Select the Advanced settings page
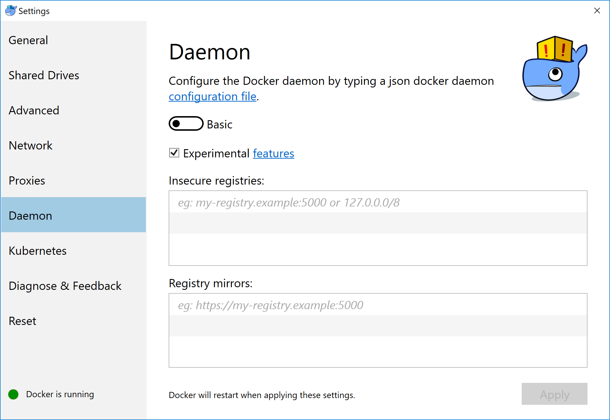610x420 pixels. click(x=34, y=110)
